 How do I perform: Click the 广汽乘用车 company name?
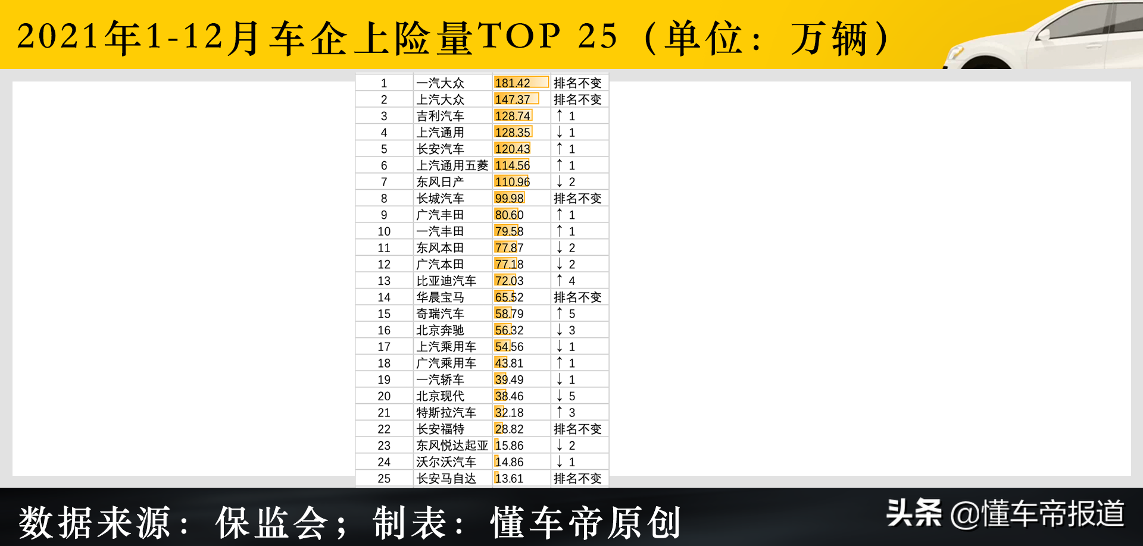(x=446, y=363)
